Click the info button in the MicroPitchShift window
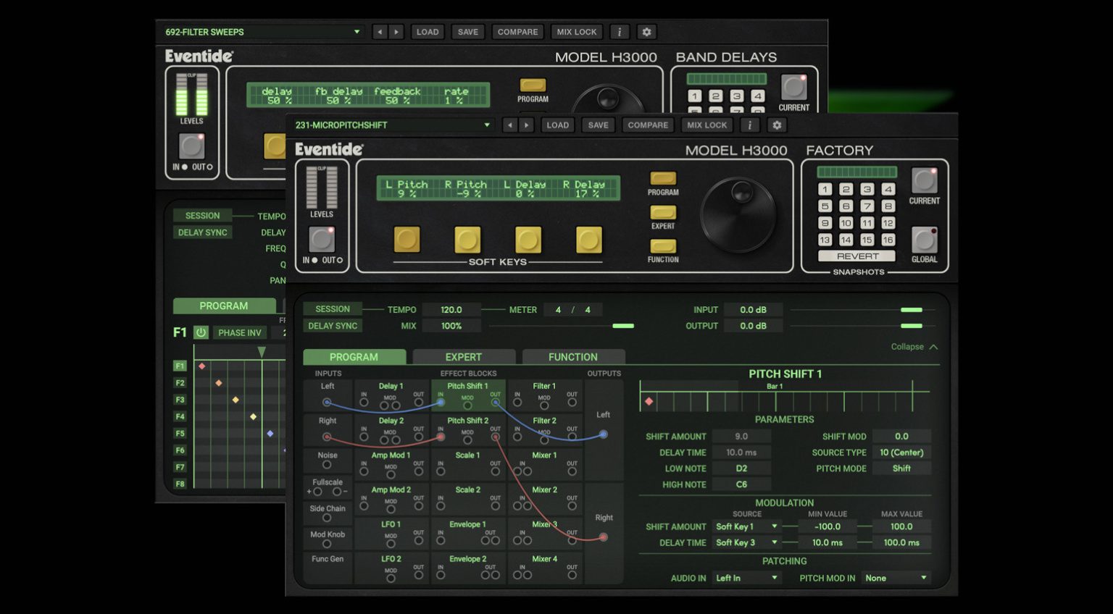1113x614 pixels. 749,125
